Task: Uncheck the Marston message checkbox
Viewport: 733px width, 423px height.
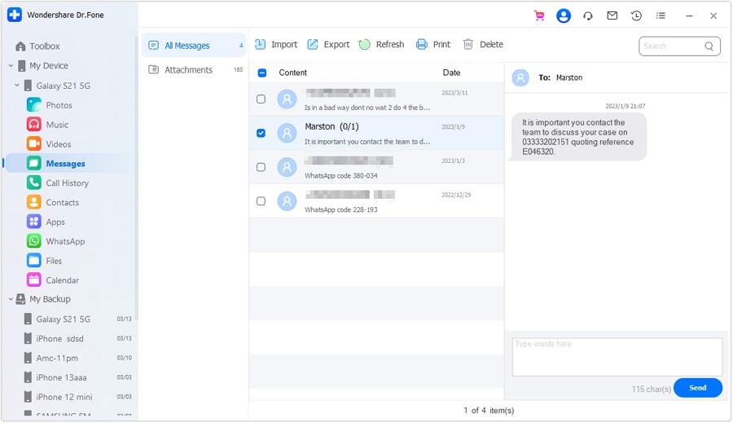Action: (261, 133)
